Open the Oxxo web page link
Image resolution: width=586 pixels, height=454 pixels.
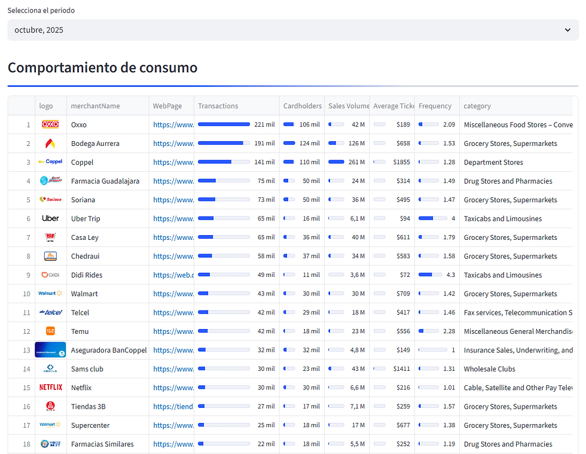[x=173, y=124]
